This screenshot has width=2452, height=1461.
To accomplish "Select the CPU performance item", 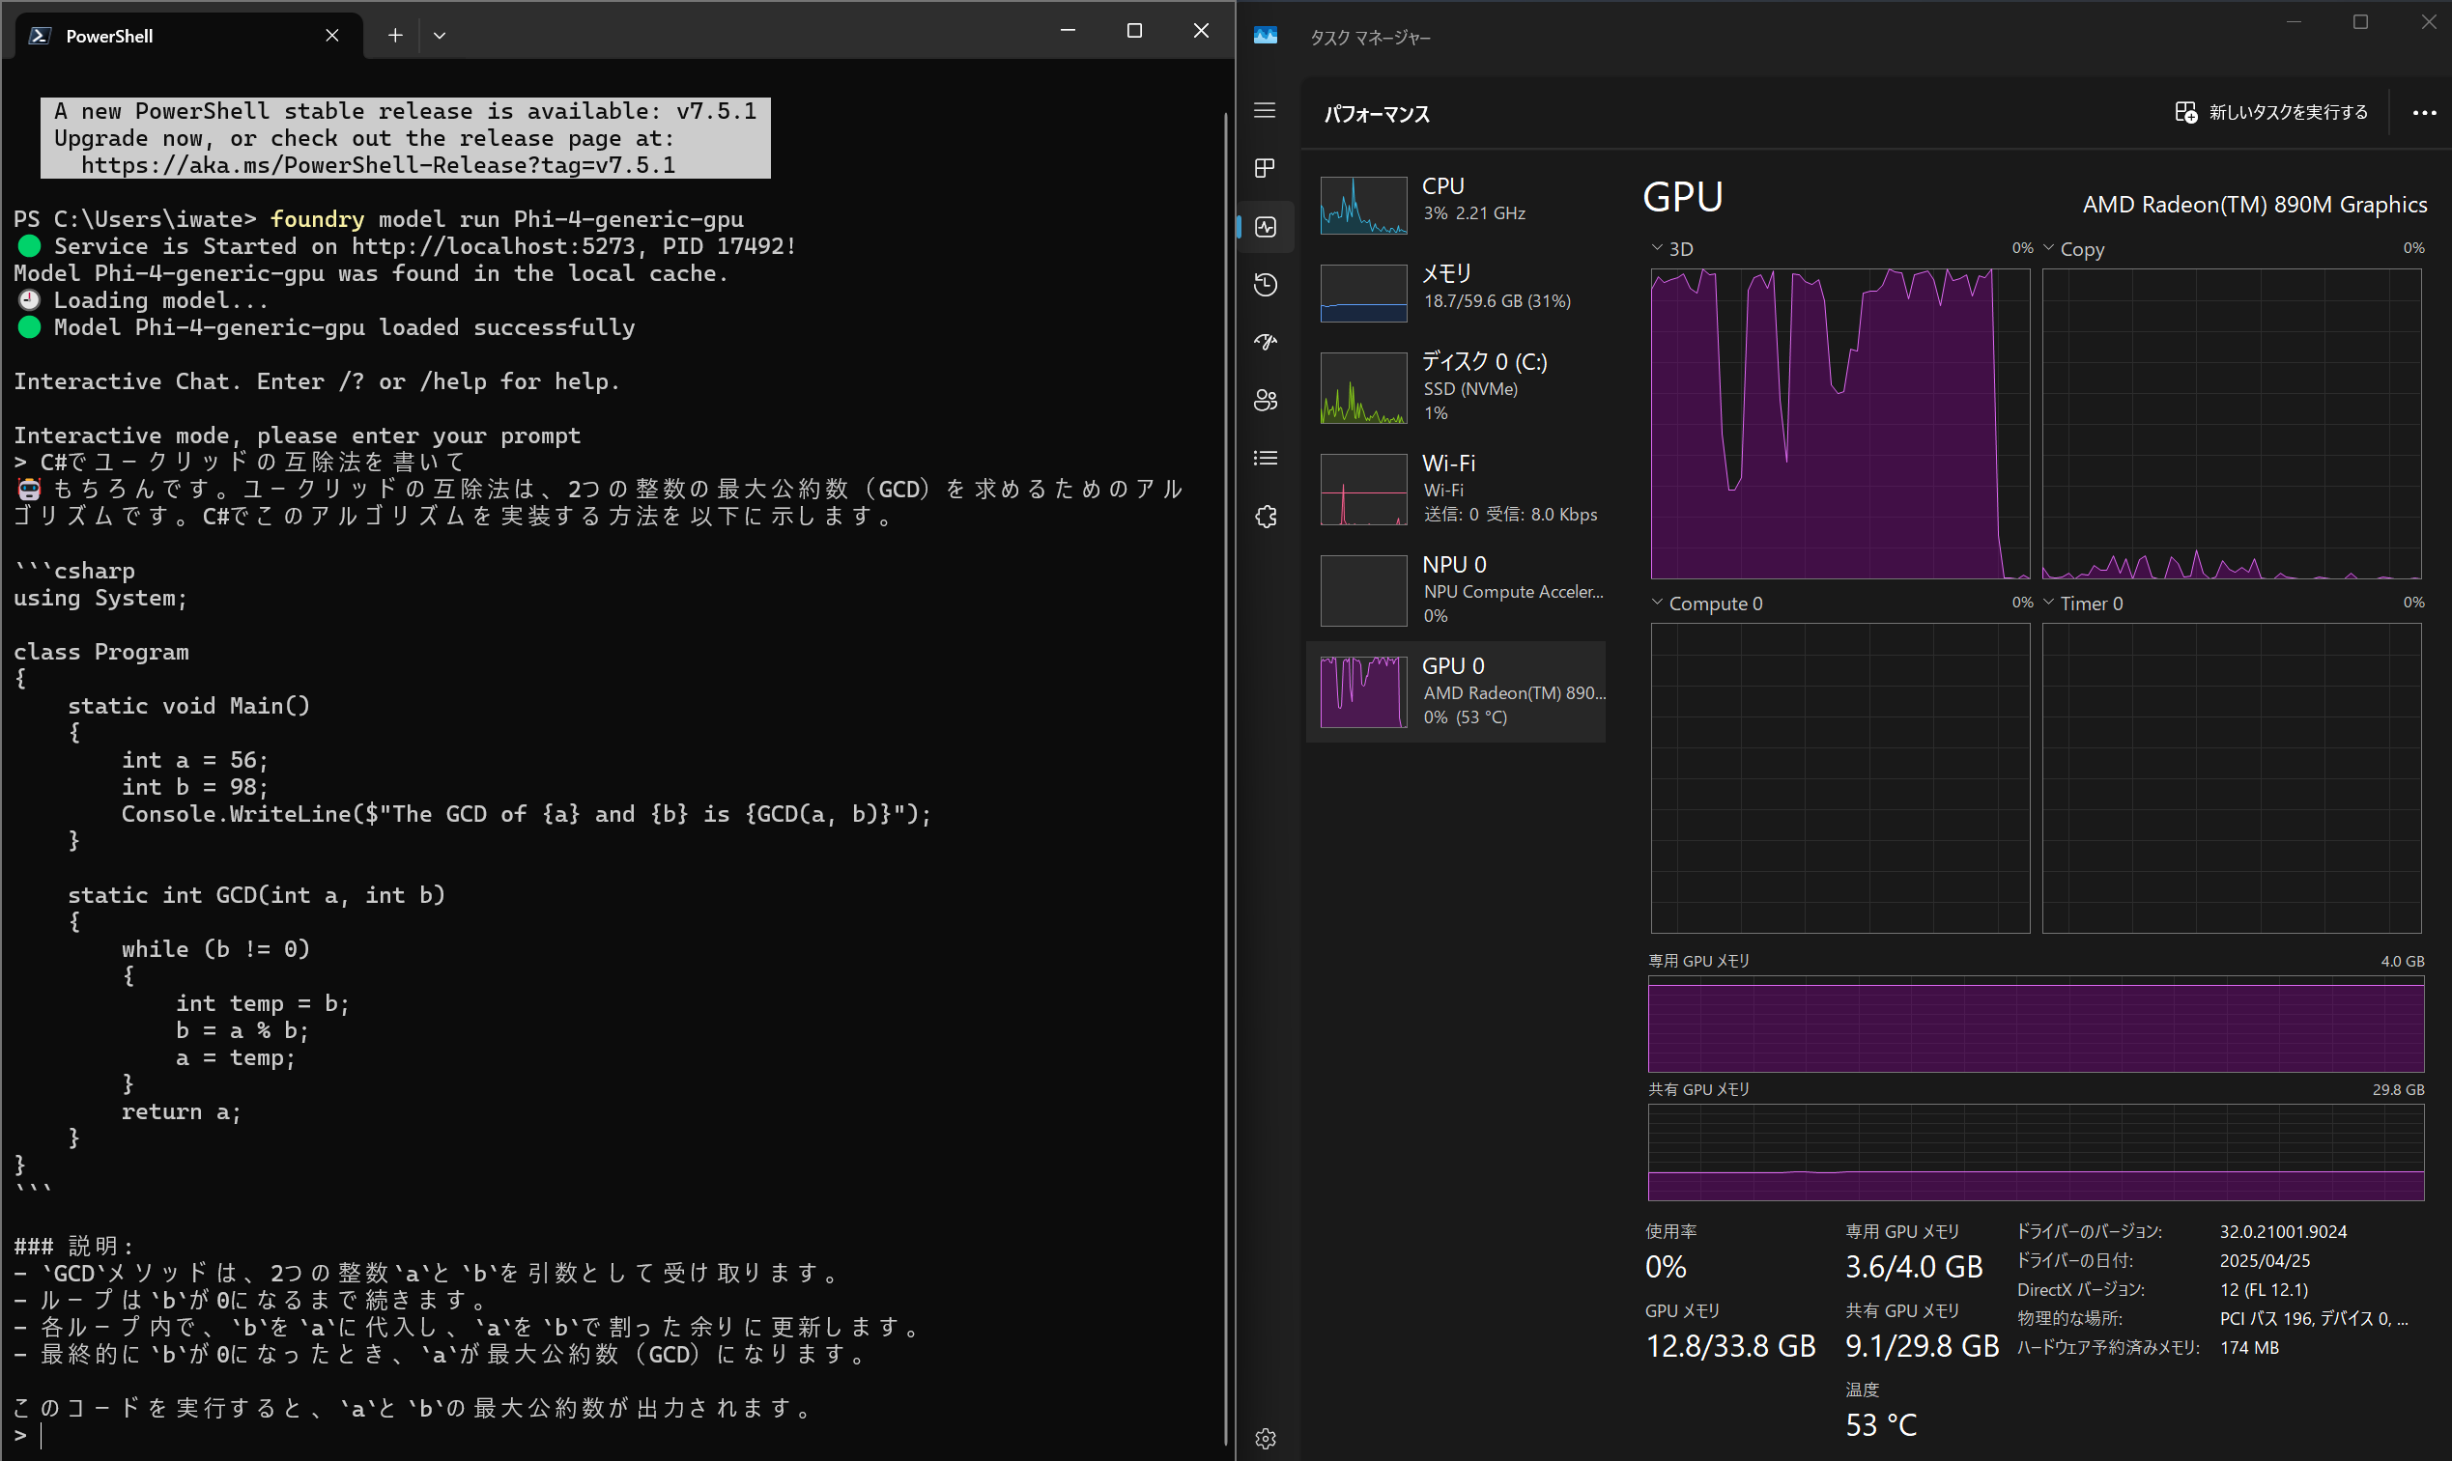I will click(1455, 205).
